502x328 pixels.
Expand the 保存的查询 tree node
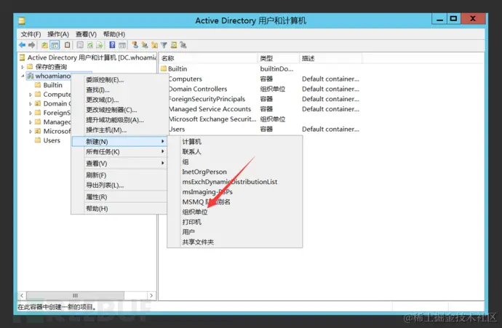point(23,67)
